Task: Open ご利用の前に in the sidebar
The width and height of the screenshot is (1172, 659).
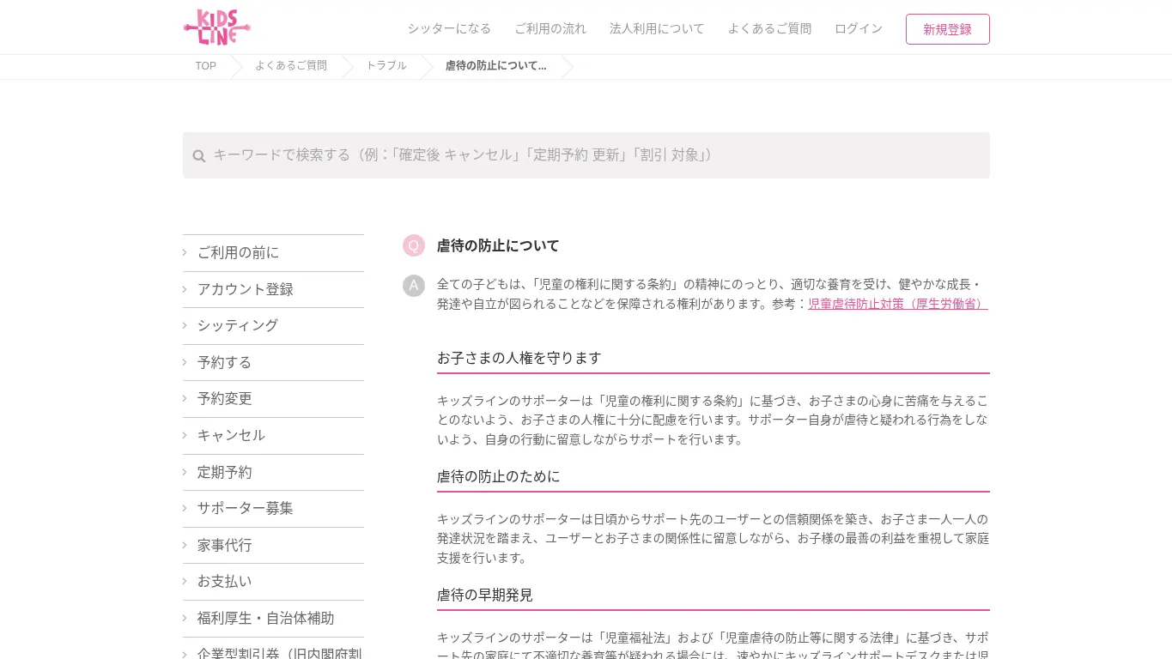Action: pos(273,253)
